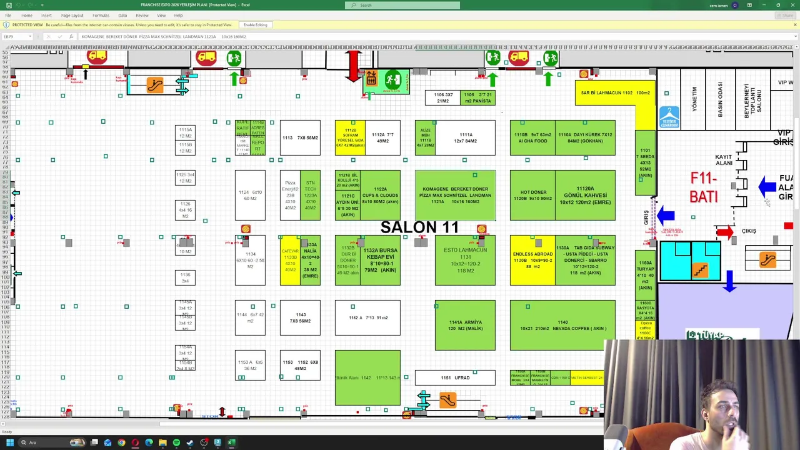Image resolution: width=800 pixels, height=450 pixels.
Task: Select the fire hose icon near booth 1134
Action: click(x=246, y=229)
